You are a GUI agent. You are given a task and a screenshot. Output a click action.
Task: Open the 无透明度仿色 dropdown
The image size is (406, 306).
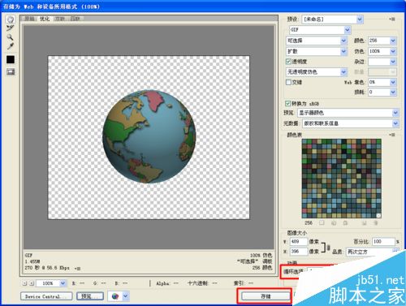(x=317, y=72)
